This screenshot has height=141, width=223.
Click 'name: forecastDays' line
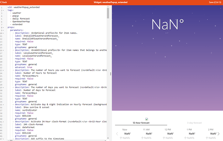[26, 93]
